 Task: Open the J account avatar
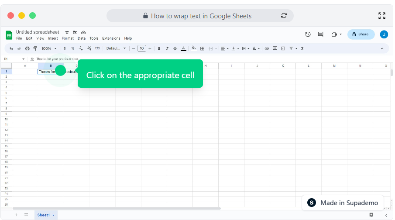point(384,34)
